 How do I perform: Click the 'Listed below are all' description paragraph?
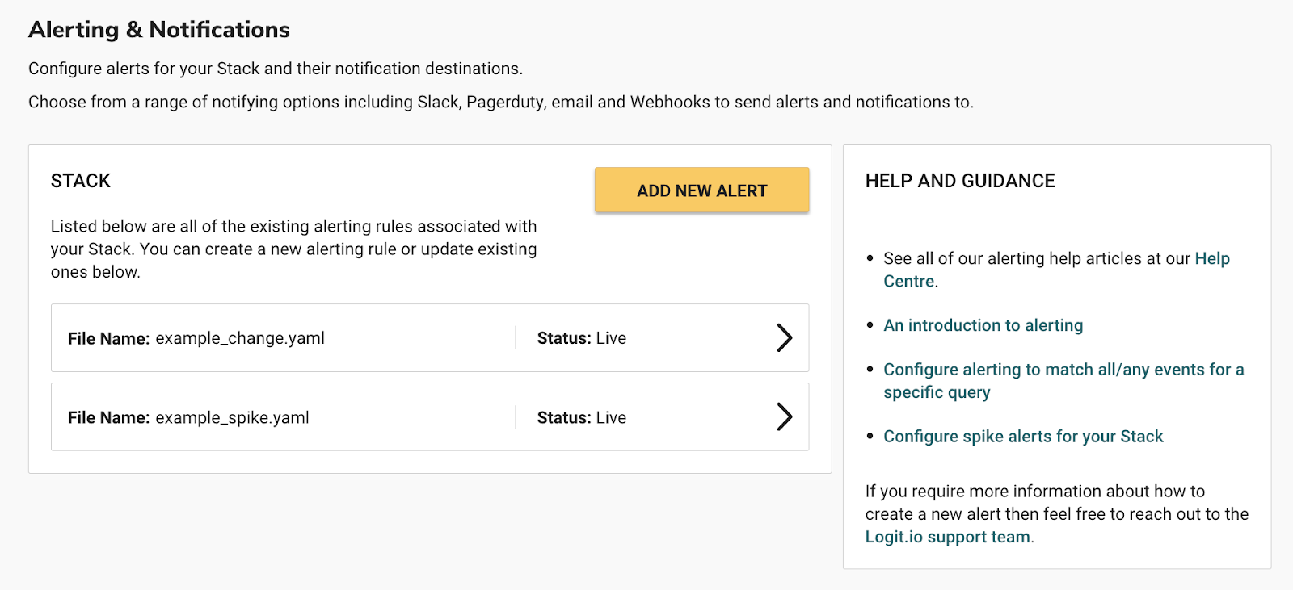click(293, 249)
